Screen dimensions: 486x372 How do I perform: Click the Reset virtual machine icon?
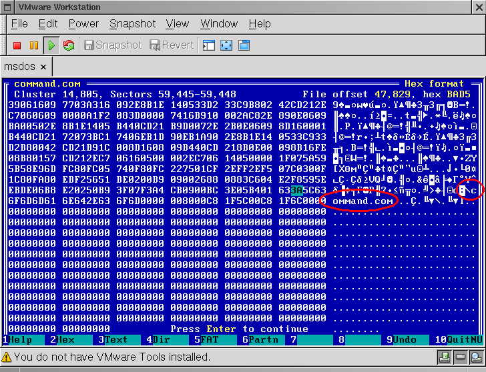[x=69, y=45]
